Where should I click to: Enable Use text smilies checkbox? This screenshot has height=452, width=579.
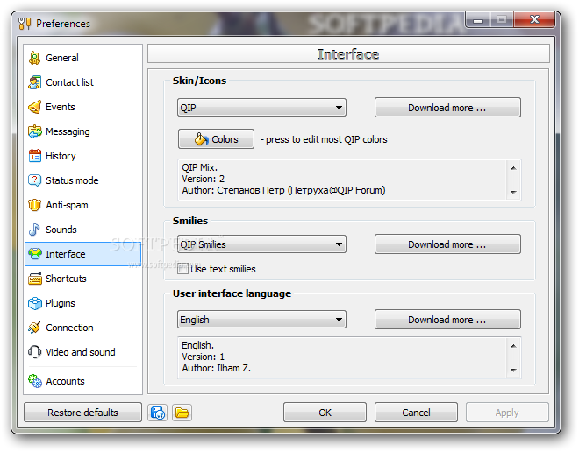point(182,269)
